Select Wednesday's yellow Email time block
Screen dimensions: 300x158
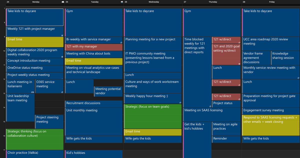(153, 132)
